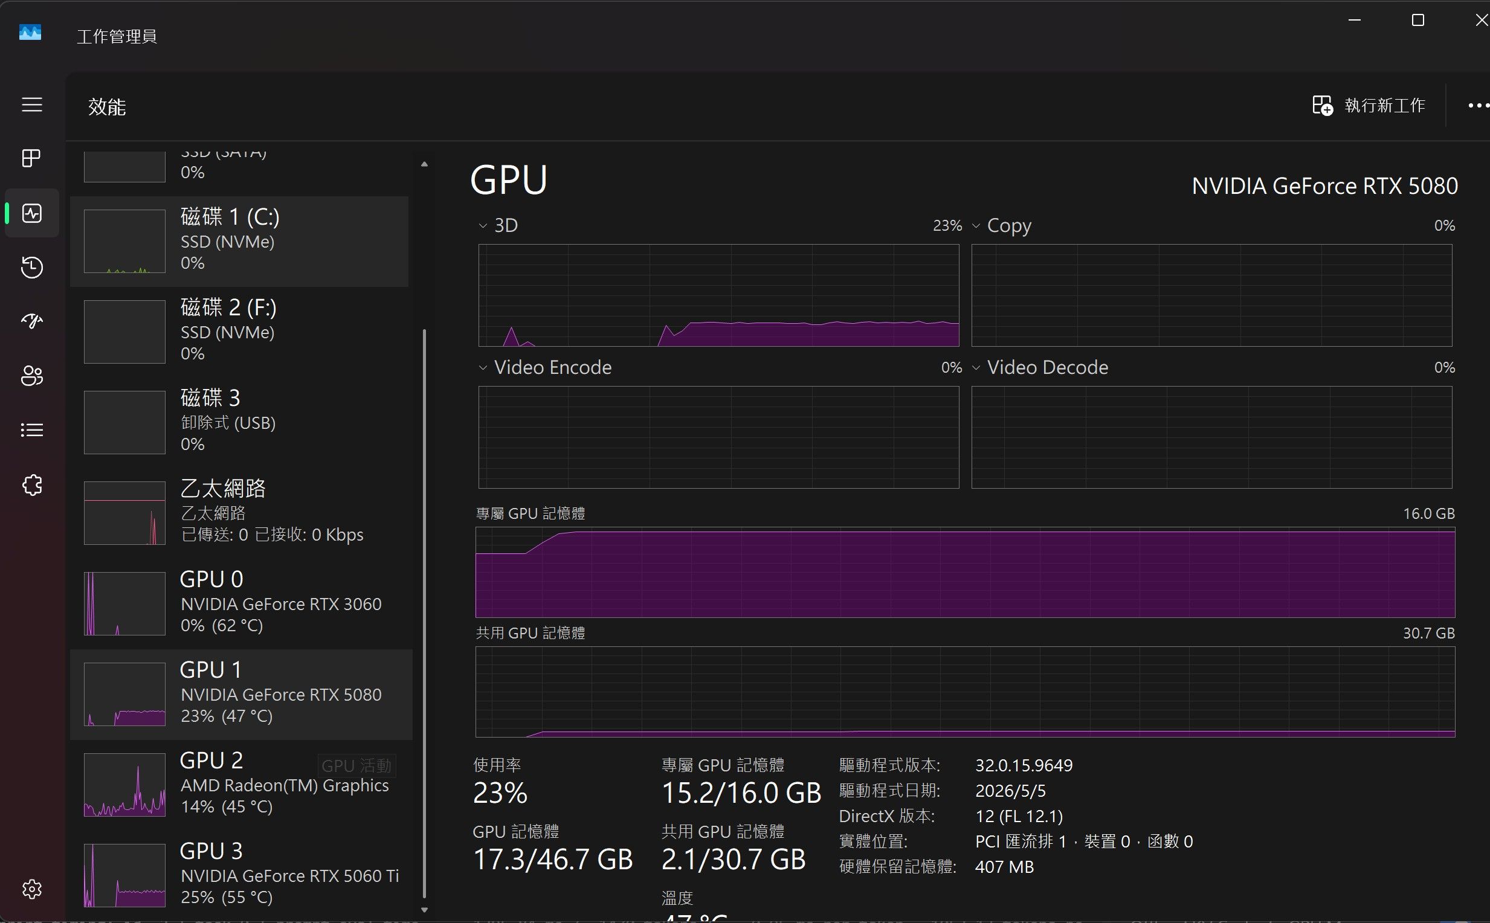Open the Services puzzle-piece icon
Screen dimensions: 1490x923
(x=32, y=485)
